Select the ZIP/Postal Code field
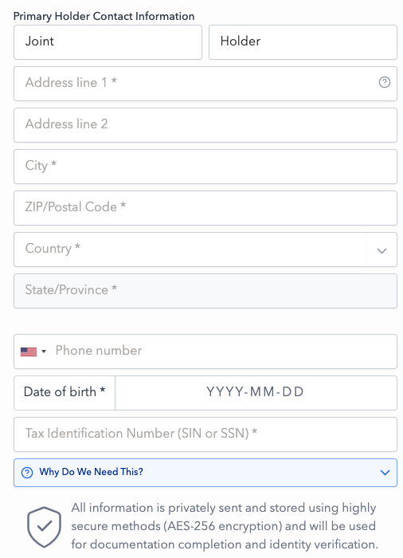The image size is (403, 558). pos(205,208)
